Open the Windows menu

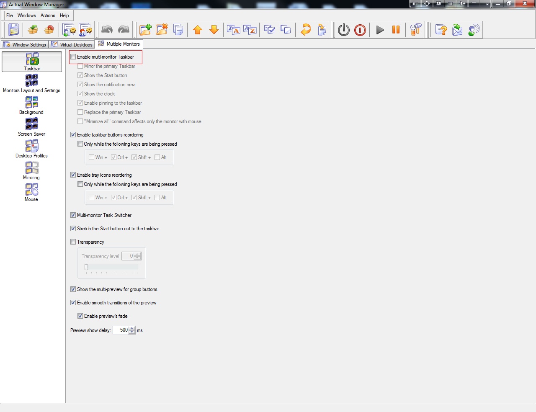tap(27, 15)
